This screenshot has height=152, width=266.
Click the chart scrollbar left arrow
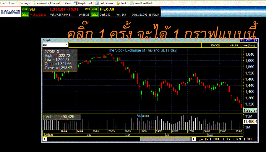[x=44, y=139]
